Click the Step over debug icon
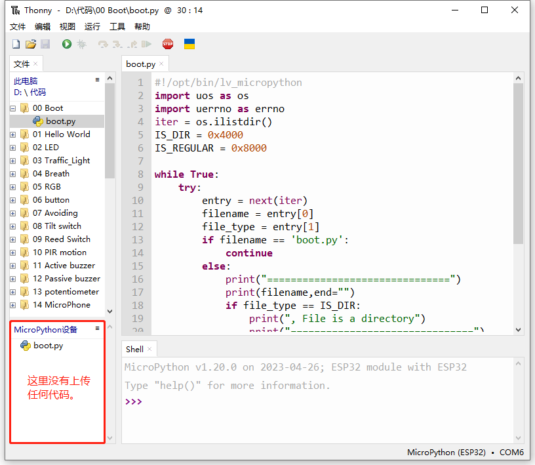The image size is (535, 465). pos(103,44)
